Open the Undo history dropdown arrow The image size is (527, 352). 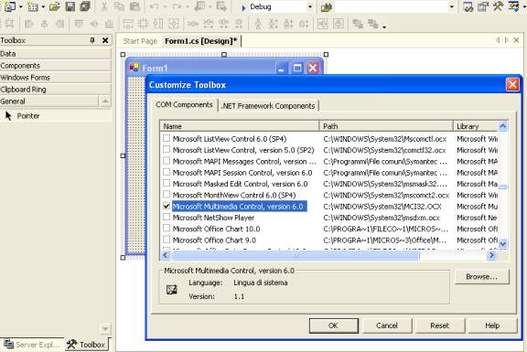pos(165,6)
